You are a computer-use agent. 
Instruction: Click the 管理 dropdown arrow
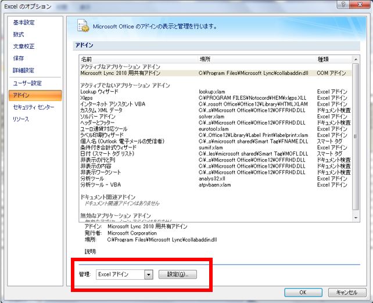(x=149, y=274)
